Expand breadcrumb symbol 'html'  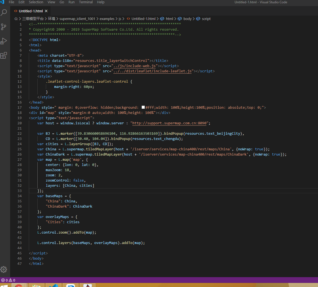coord(169,19)
